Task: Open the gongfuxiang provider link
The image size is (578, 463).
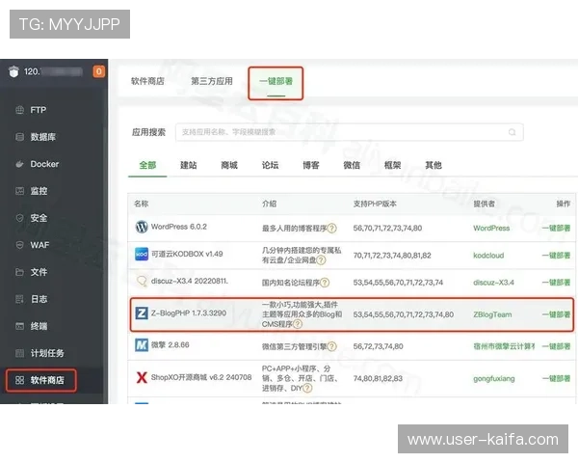Action: point(494,378)
